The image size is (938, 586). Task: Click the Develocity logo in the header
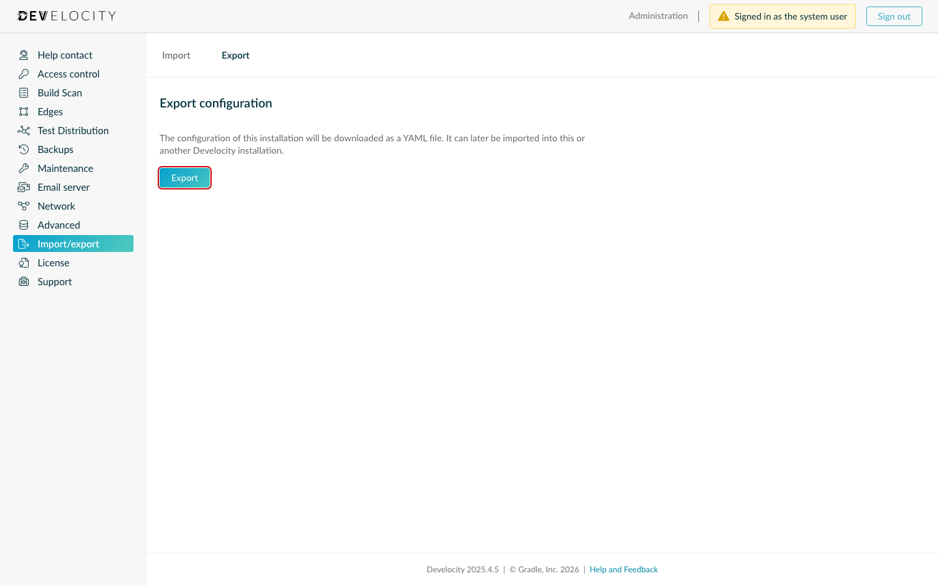(66, 16)
